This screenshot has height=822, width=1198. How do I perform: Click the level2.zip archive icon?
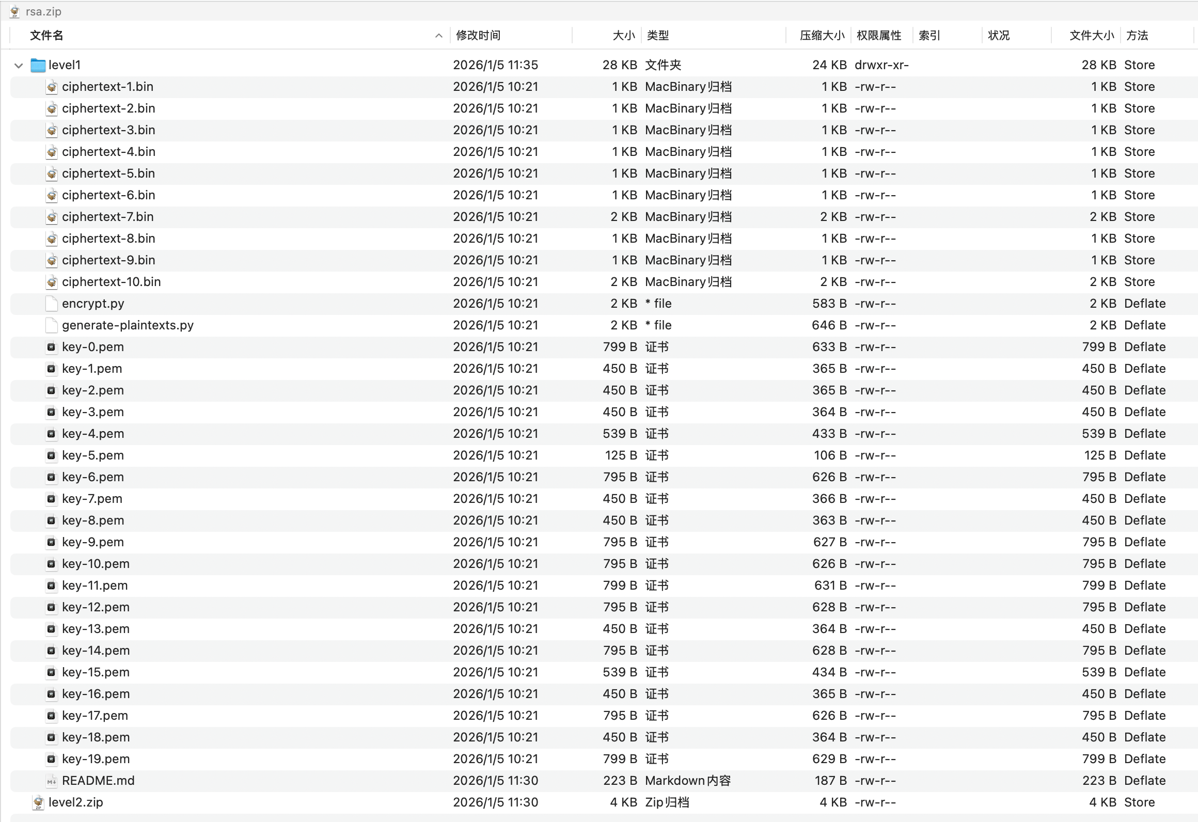[38, 802]
